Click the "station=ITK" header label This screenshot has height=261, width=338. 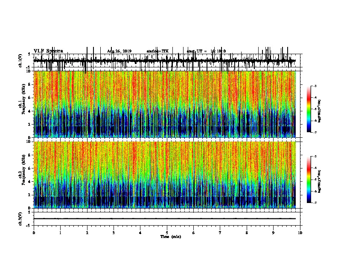point(157,51)
